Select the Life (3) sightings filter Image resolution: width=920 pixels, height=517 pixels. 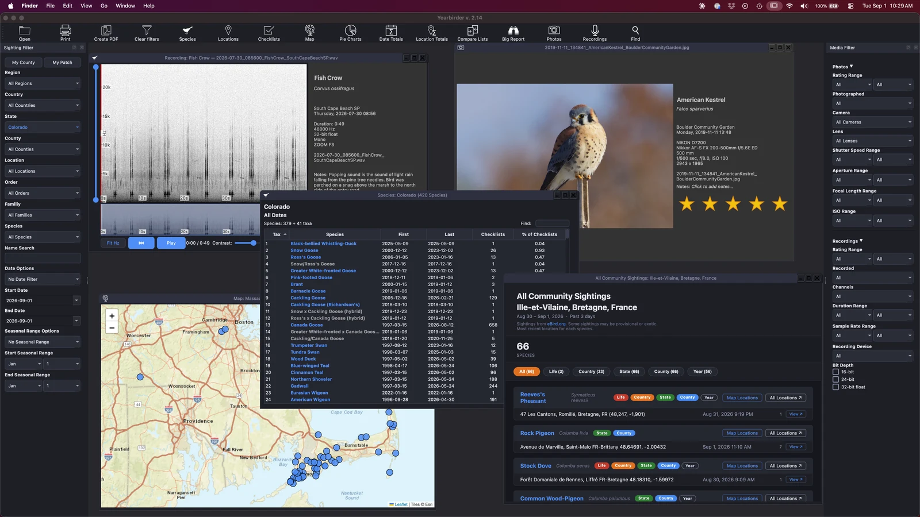click(x=556, y=372)
